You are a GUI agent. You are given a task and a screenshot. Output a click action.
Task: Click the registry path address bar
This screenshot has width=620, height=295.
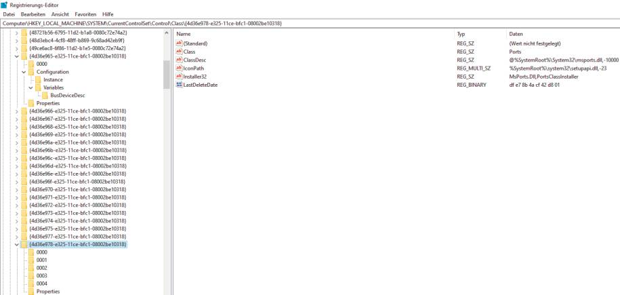tap(310, 23)
